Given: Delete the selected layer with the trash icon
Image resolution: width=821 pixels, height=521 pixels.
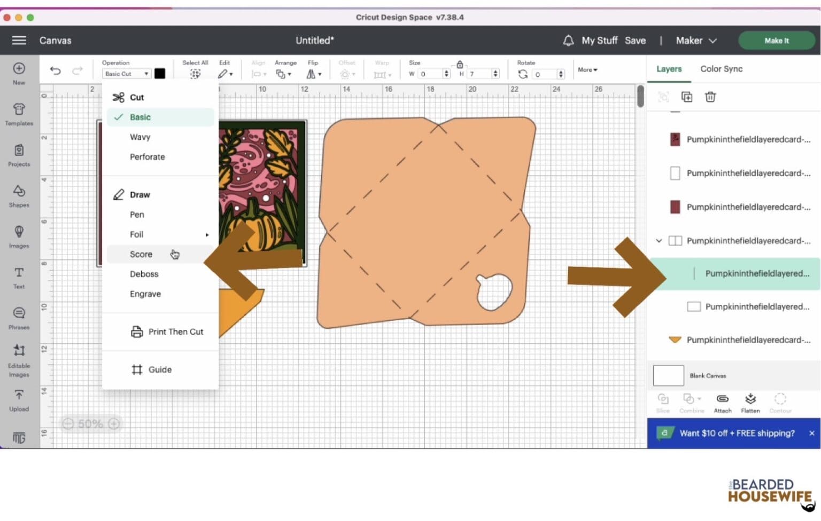Looking at the screenshot, I should click(710, 97).
